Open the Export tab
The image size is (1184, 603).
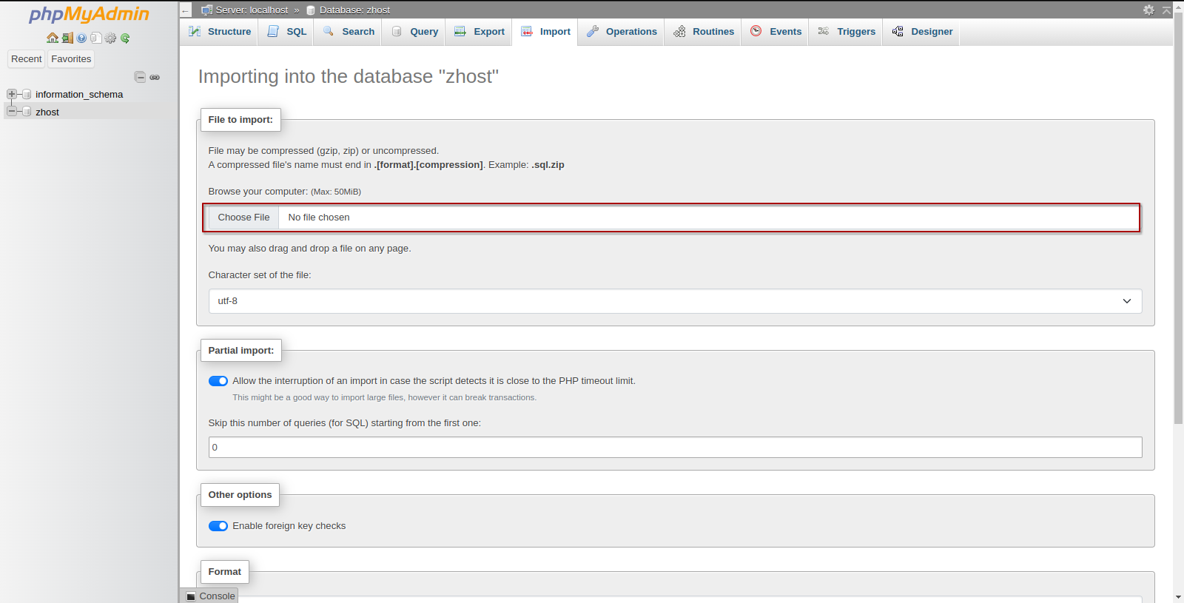480,32
